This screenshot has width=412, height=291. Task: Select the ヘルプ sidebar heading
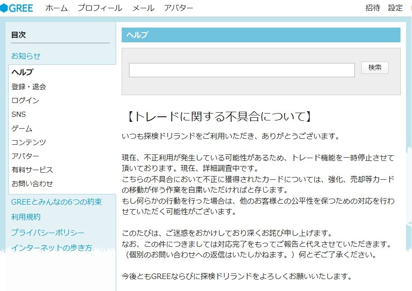point(23,72)
